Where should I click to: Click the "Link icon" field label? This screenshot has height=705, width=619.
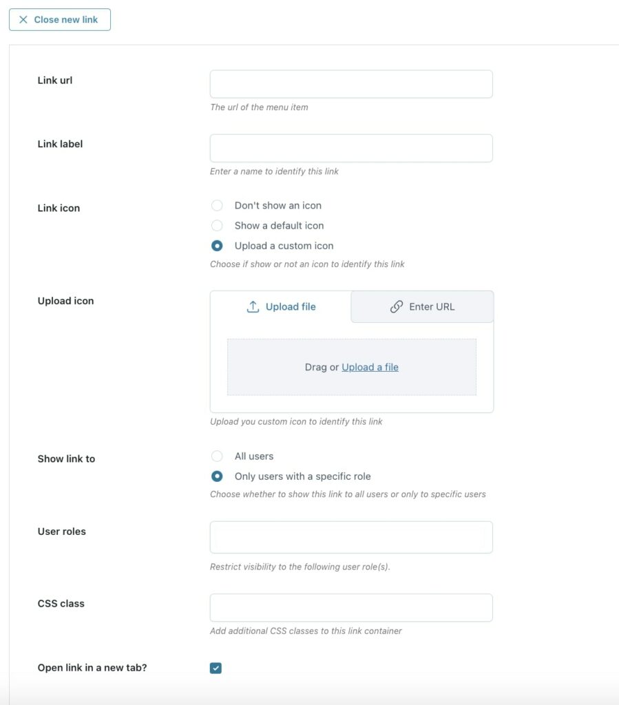(59, 208)
